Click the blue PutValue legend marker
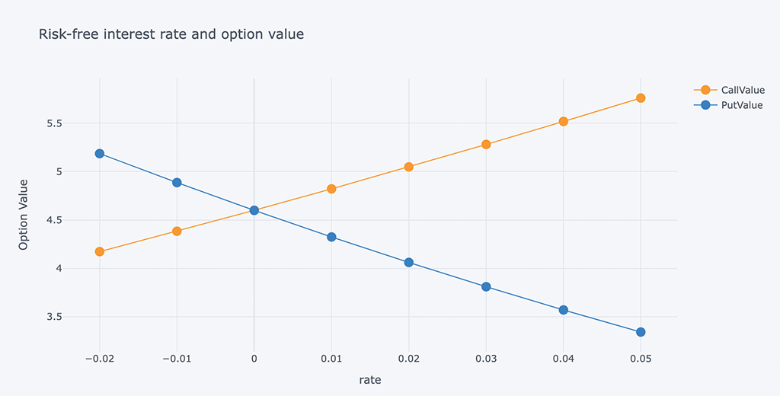 point(705,106)
